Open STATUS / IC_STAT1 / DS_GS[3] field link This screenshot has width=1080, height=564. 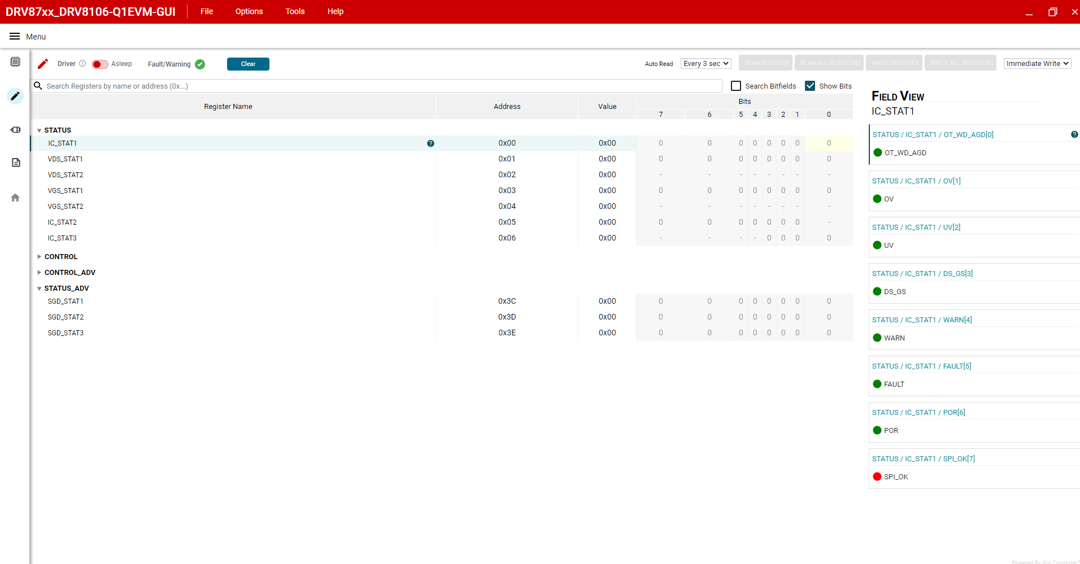[922, 274]
